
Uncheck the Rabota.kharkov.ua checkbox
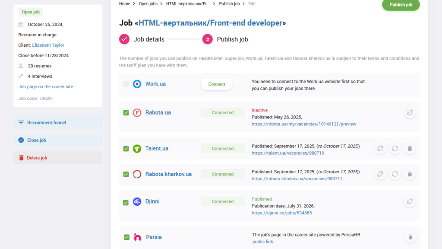tap(126, 174)
